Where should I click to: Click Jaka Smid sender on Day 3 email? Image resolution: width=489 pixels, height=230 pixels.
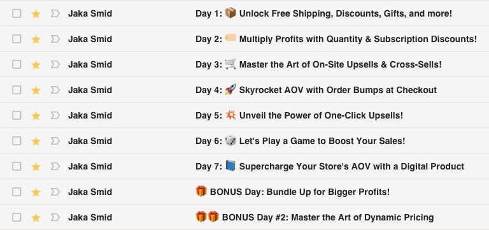tap(90, 64)
